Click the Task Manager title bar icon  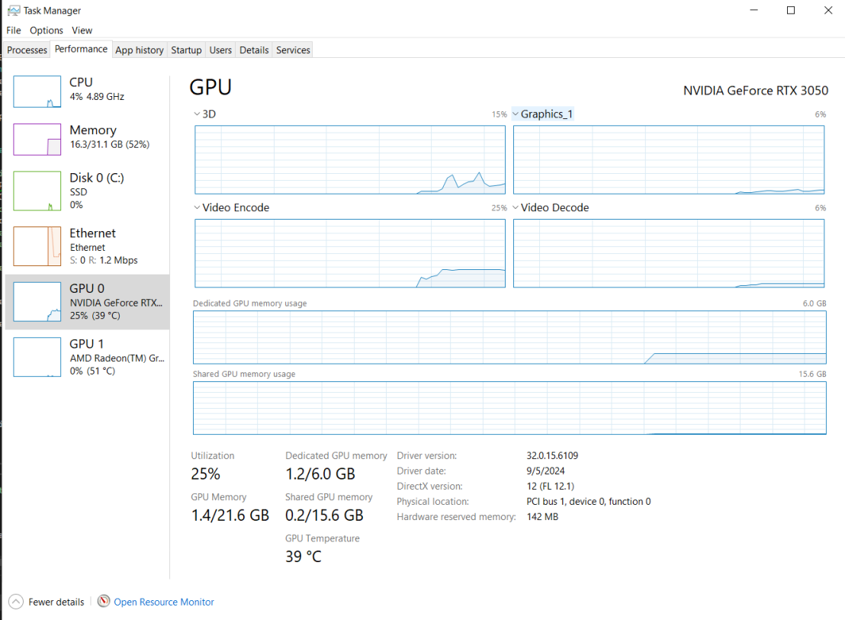coord(14,11)
